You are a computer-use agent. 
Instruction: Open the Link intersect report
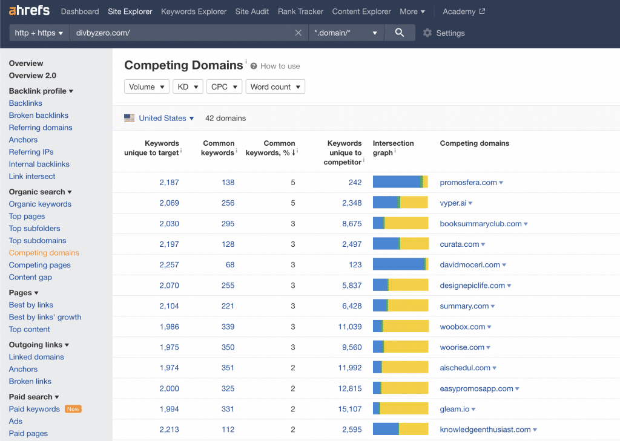click(32, 176)
